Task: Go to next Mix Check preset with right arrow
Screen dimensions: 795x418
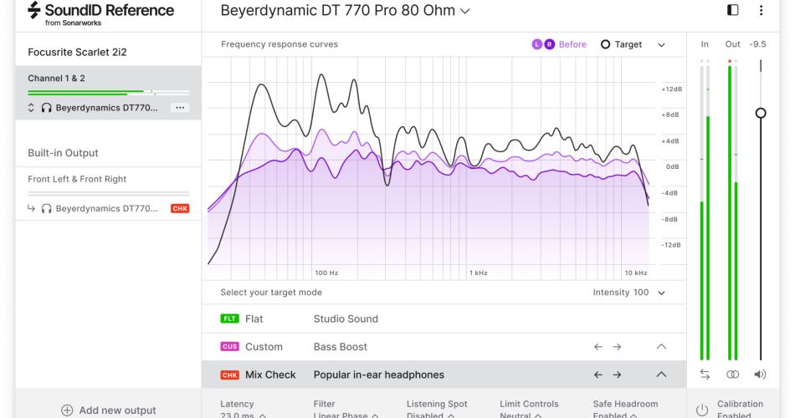Action: click(x=617, y=375)
